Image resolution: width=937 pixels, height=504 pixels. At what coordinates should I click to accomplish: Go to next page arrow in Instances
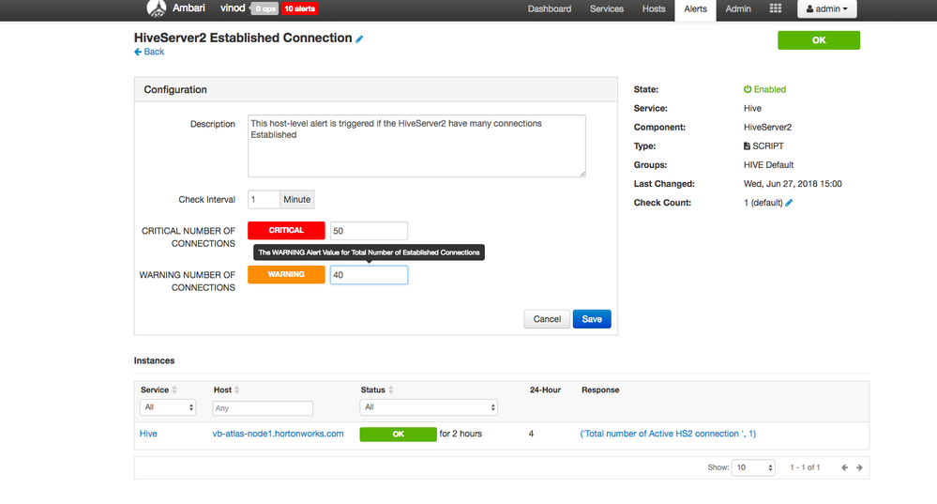click(x=859, y=467)
